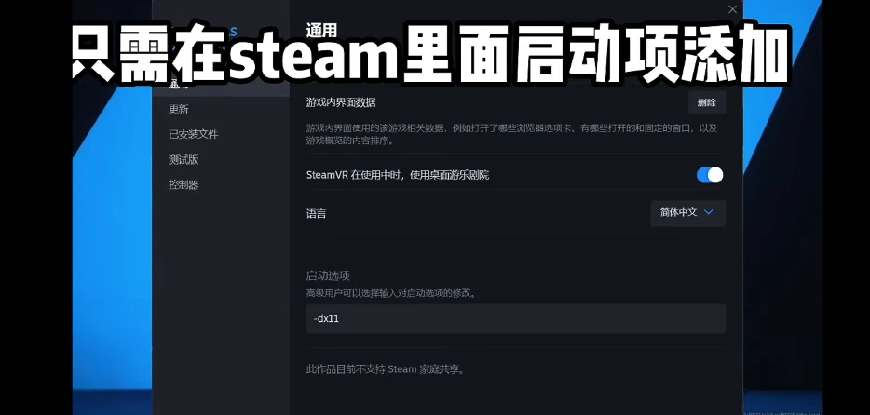
Task: Click the launch options field containing -dx11
Action: coord(515,318)
